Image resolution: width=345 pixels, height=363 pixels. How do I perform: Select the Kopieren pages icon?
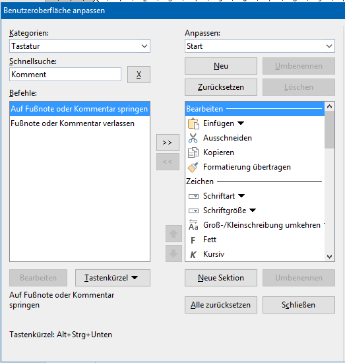coord(193,152)
